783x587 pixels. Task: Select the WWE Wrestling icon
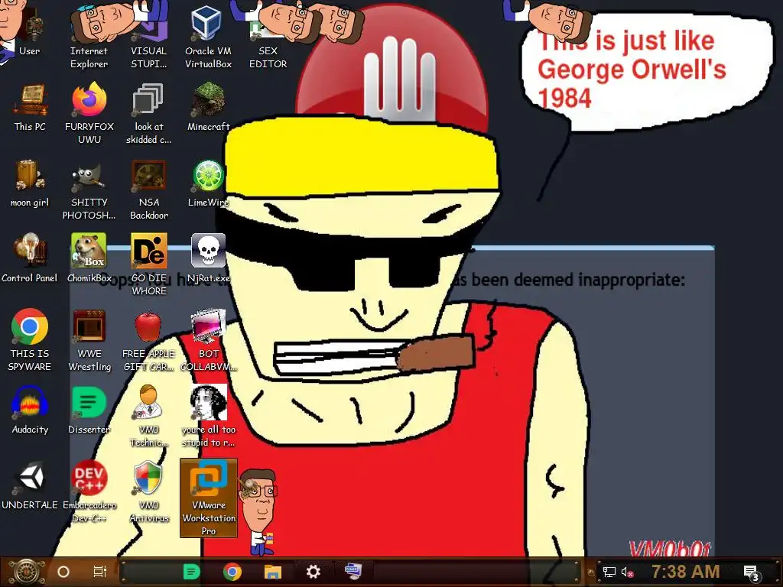[89, 340]
